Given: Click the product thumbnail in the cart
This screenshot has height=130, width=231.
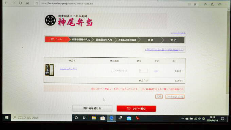Looking at the screenshot, I should point(49,70).
